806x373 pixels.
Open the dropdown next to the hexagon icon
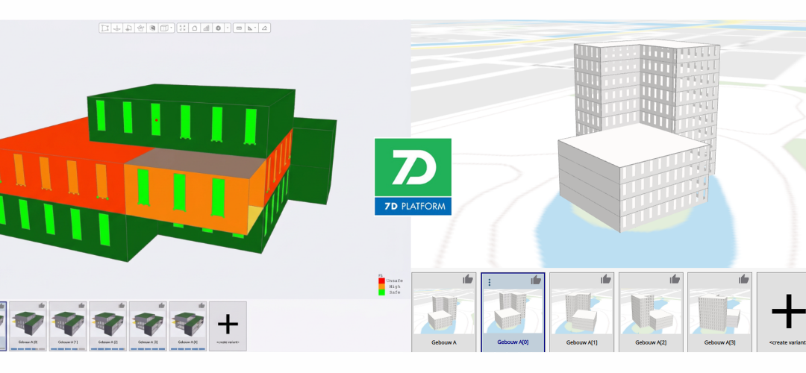228,28
